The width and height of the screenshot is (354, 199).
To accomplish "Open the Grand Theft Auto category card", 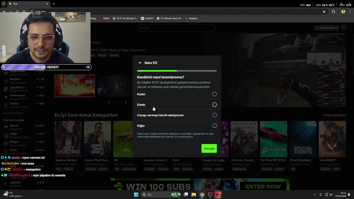I will point(97,139).
